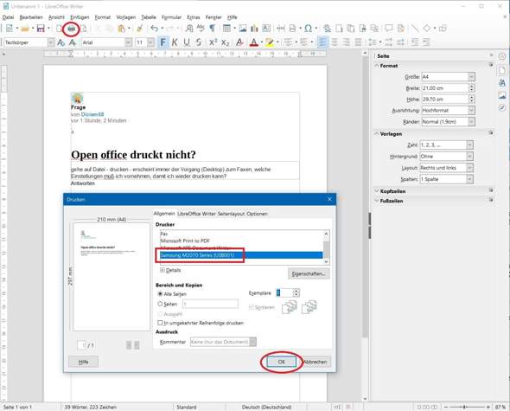Toggle strikethrough S formatting button
This screenshot has height=411, width=510.
(x=199, y=42)
